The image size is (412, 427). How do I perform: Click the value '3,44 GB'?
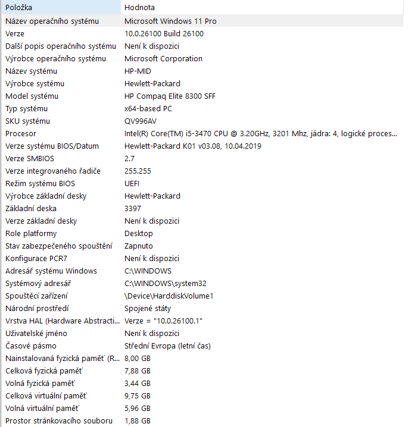[138, 384]
